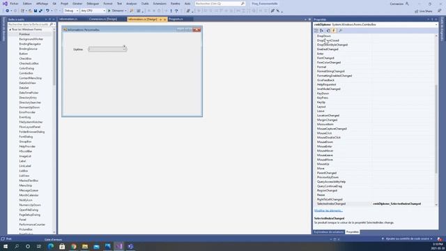
Task: Open Microsoft Store from the taskbar
Action: click(x=62, y=246)
